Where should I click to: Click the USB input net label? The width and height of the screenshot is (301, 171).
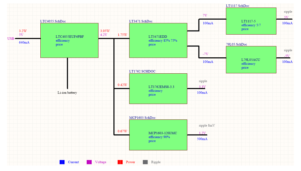(x=11, y=39)
